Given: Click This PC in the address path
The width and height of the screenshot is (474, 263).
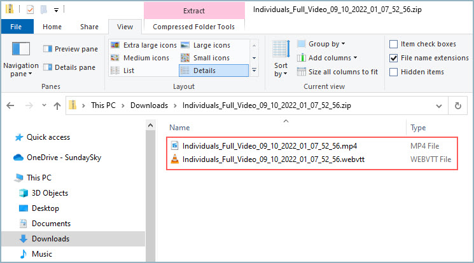Looking at the screenshot, I should click(103, 105).
